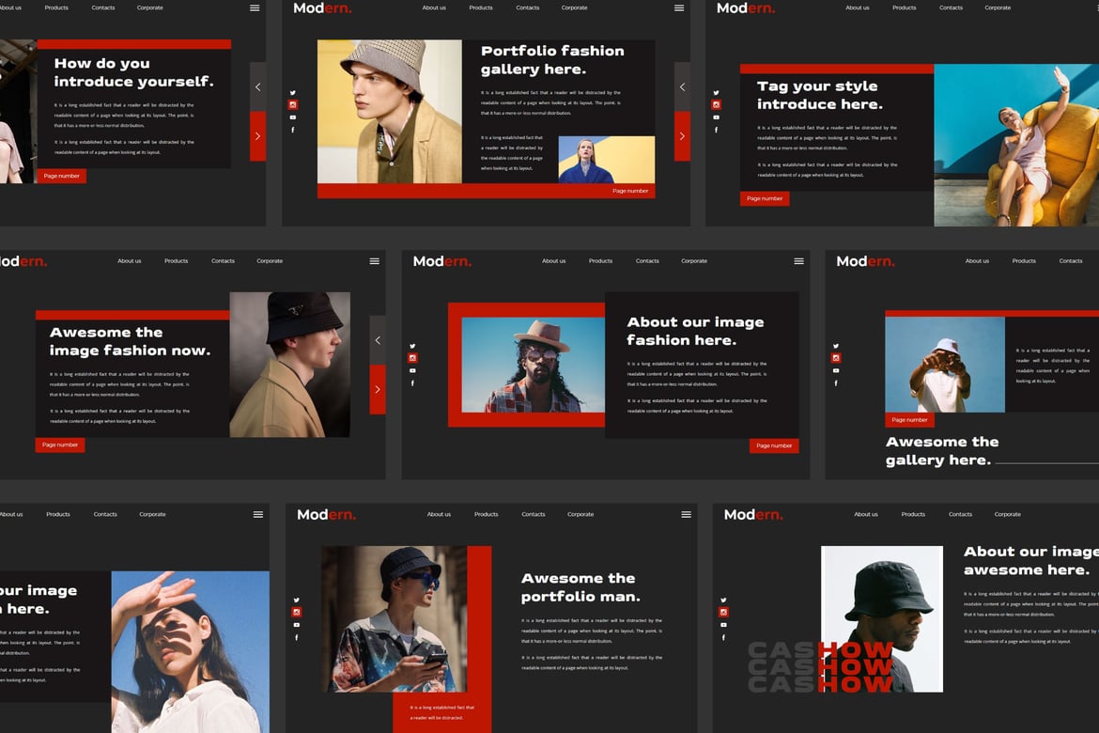1099x733 pixels.
Task: Click red next arrow on 'How do you introduce yourself' slide
Action: tap(258, 136)
